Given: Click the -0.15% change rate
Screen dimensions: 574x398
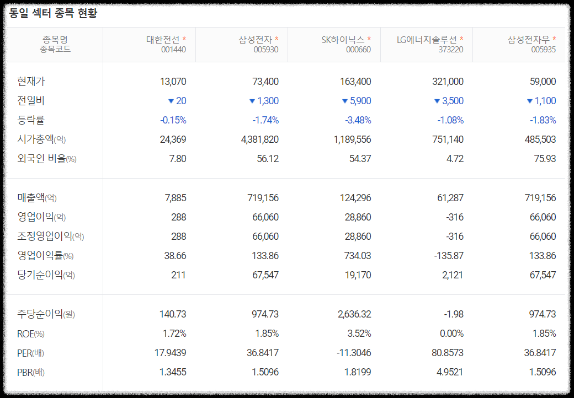Looking at the screenshot, I should [173, 120].
